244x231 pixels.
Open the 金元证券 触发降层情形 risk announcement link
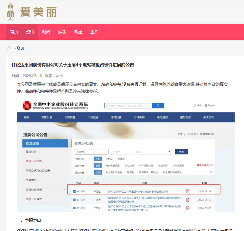[x=144, y=200]
